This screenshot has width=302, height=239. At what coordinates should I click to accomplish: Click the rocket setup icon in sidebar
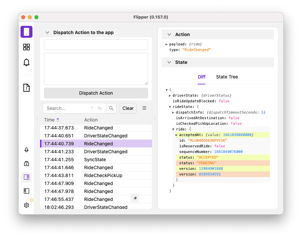click(x=26, y=150)
